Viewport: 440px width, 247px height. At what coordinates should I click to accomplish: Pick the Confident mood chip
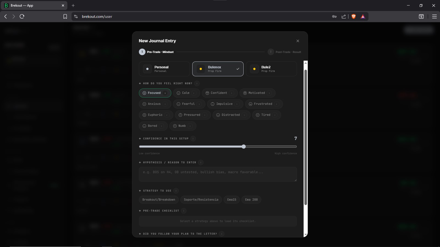tap(220, 93)
